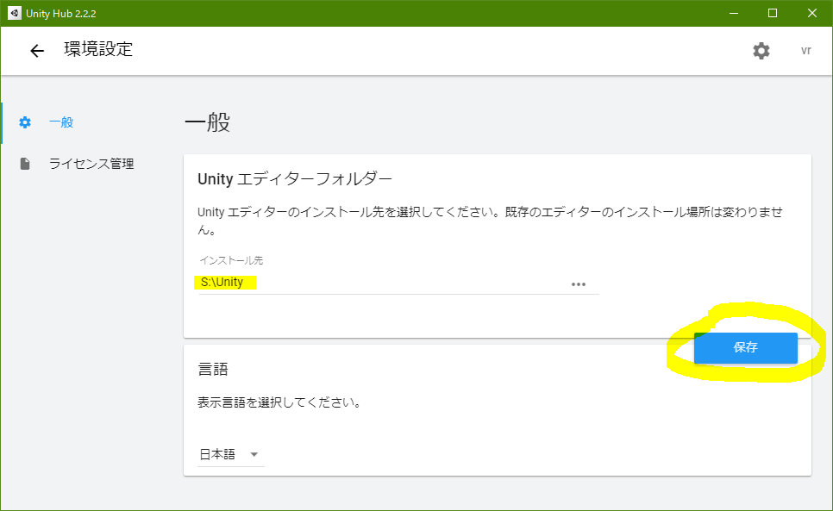Click the 'Unity Hub 2.2.2' window title
833x511 pixels.
click(x=61, y=14)
